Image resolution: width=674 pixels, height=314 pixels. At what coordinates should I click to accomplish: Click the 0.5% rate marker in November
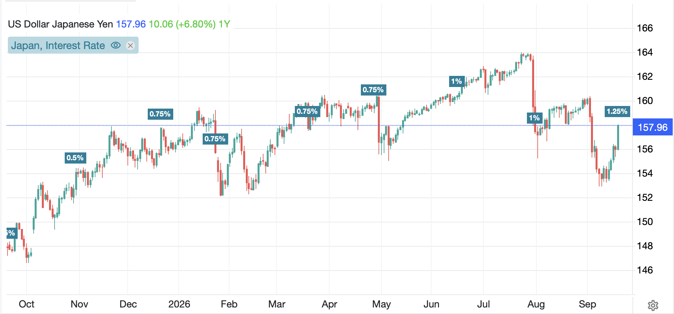(75, 158)
